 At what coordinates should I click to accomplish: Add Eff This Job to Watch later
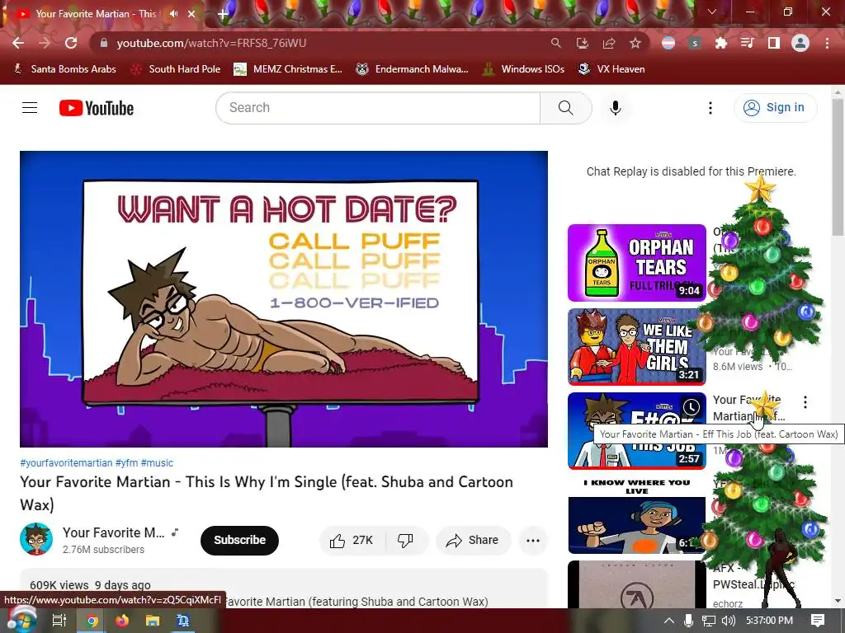click(691, 407)
